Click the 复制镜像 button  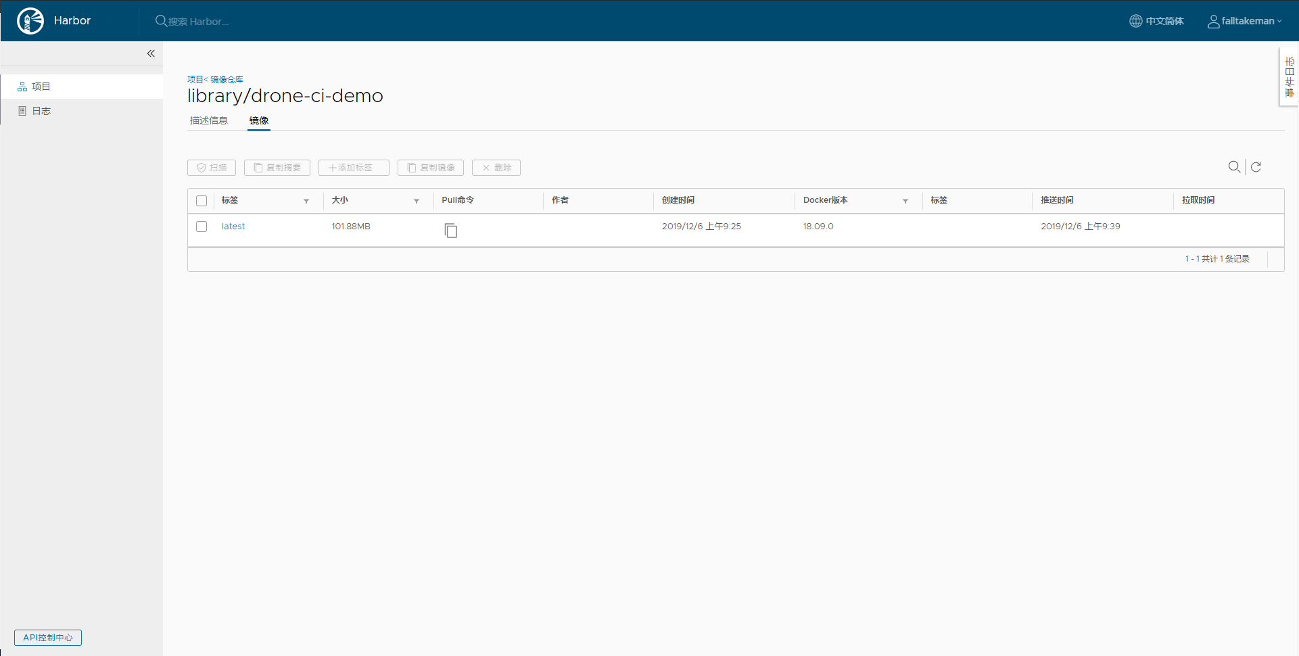[431, 168]
